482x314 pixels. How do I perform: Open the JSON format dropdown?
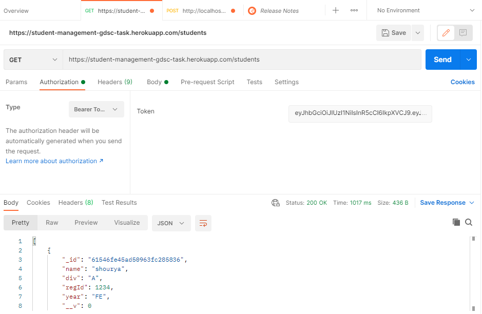(x=171, y=223)
